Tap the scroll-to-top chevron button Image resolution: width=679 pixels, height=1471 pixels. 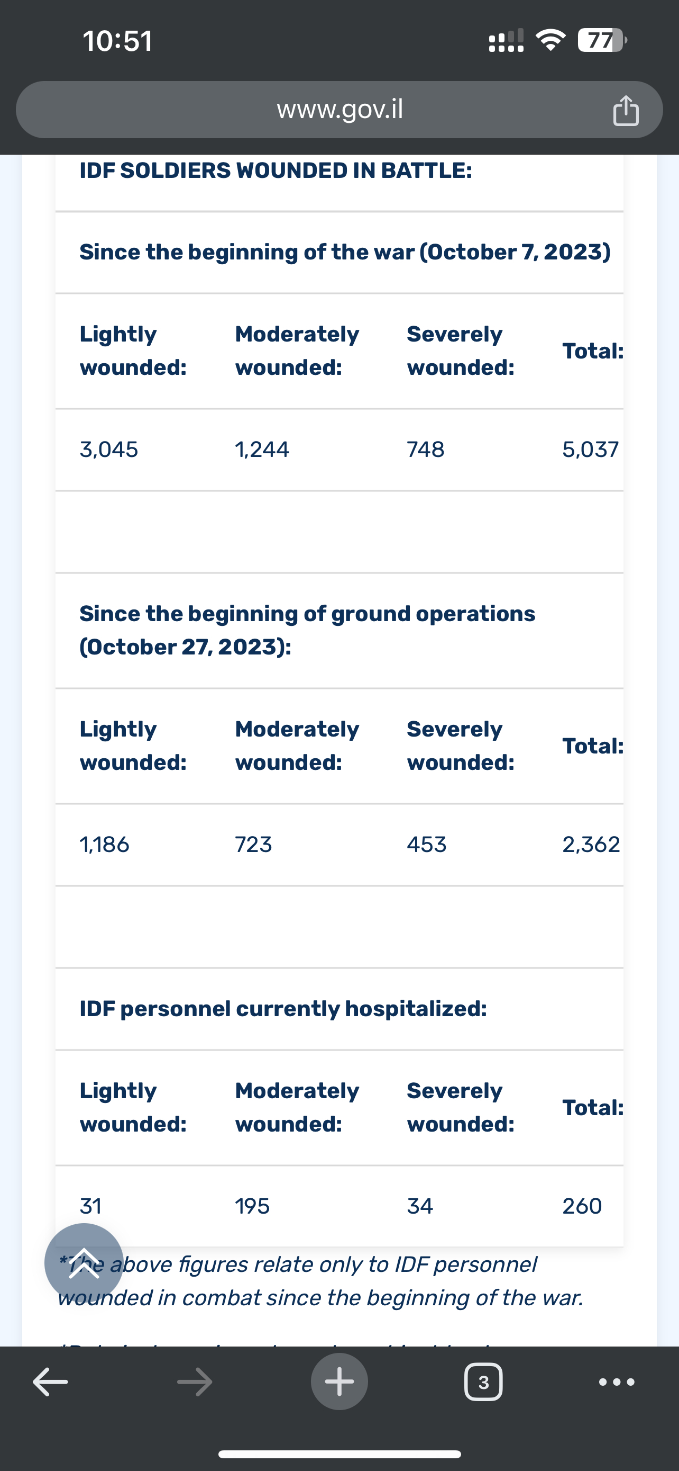(84, 1262)
